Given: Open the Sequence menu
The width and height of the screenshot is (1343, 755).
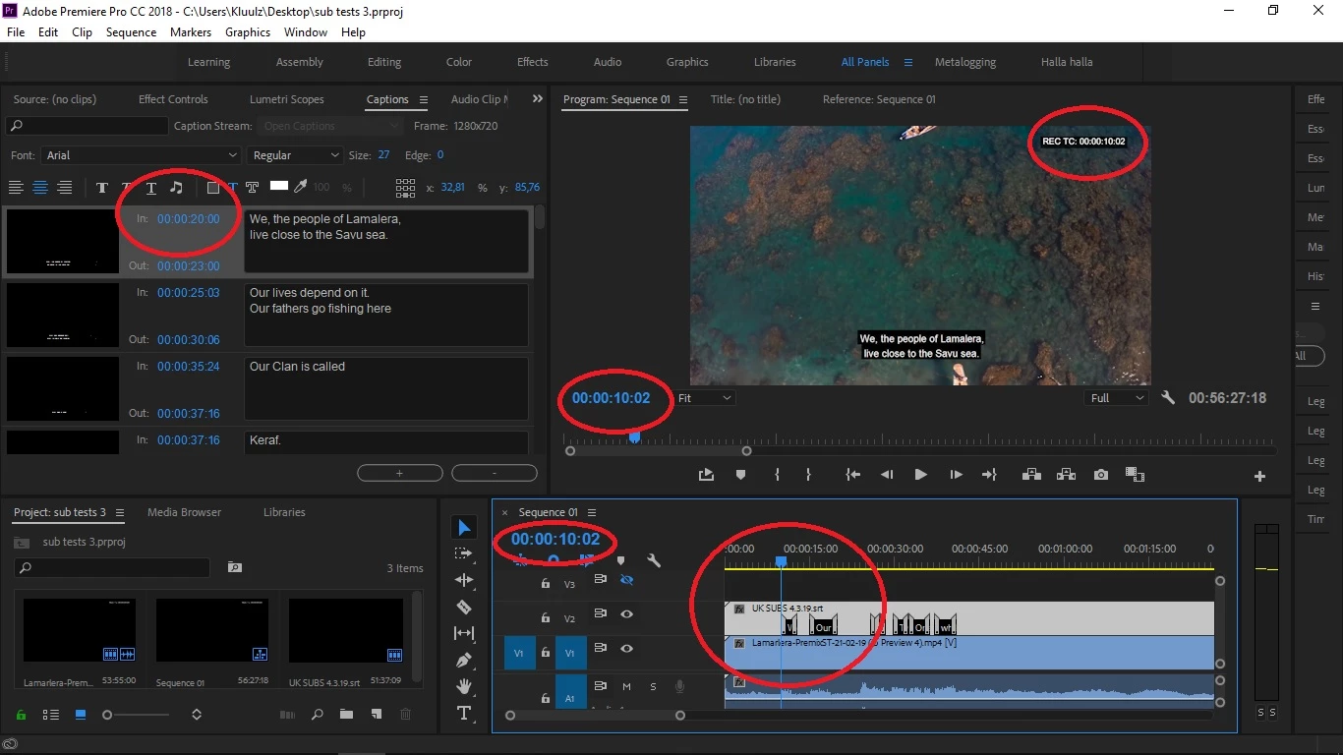Looking at the screenshot, I should coord(131,32).
